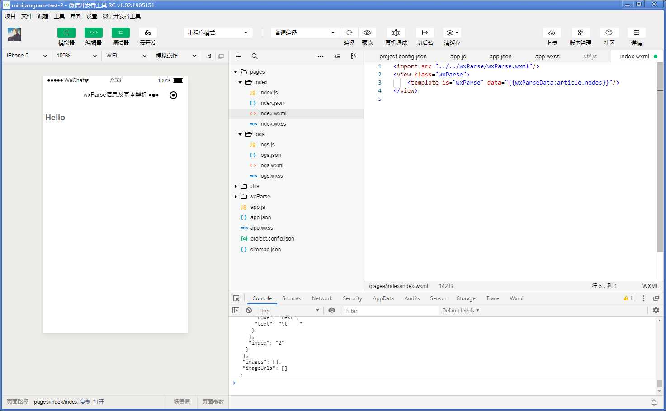
Task: Open the top context dropdown
Action: coord(290,311)
